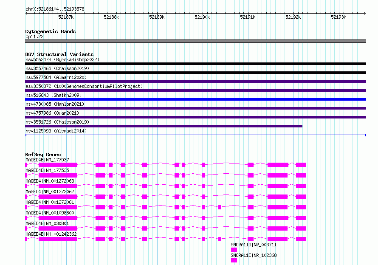The width and height of the screenshot is (378, 265).
Task: Select the MAGED4B NM_177537 gene model
Action: (x=166, y=165)
